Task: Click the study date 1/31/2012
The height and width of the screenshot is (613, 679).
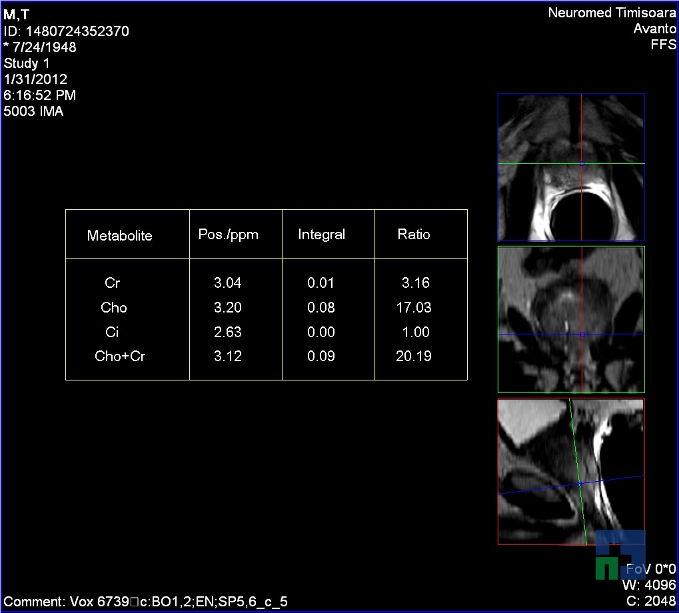Action: point(35,79)
